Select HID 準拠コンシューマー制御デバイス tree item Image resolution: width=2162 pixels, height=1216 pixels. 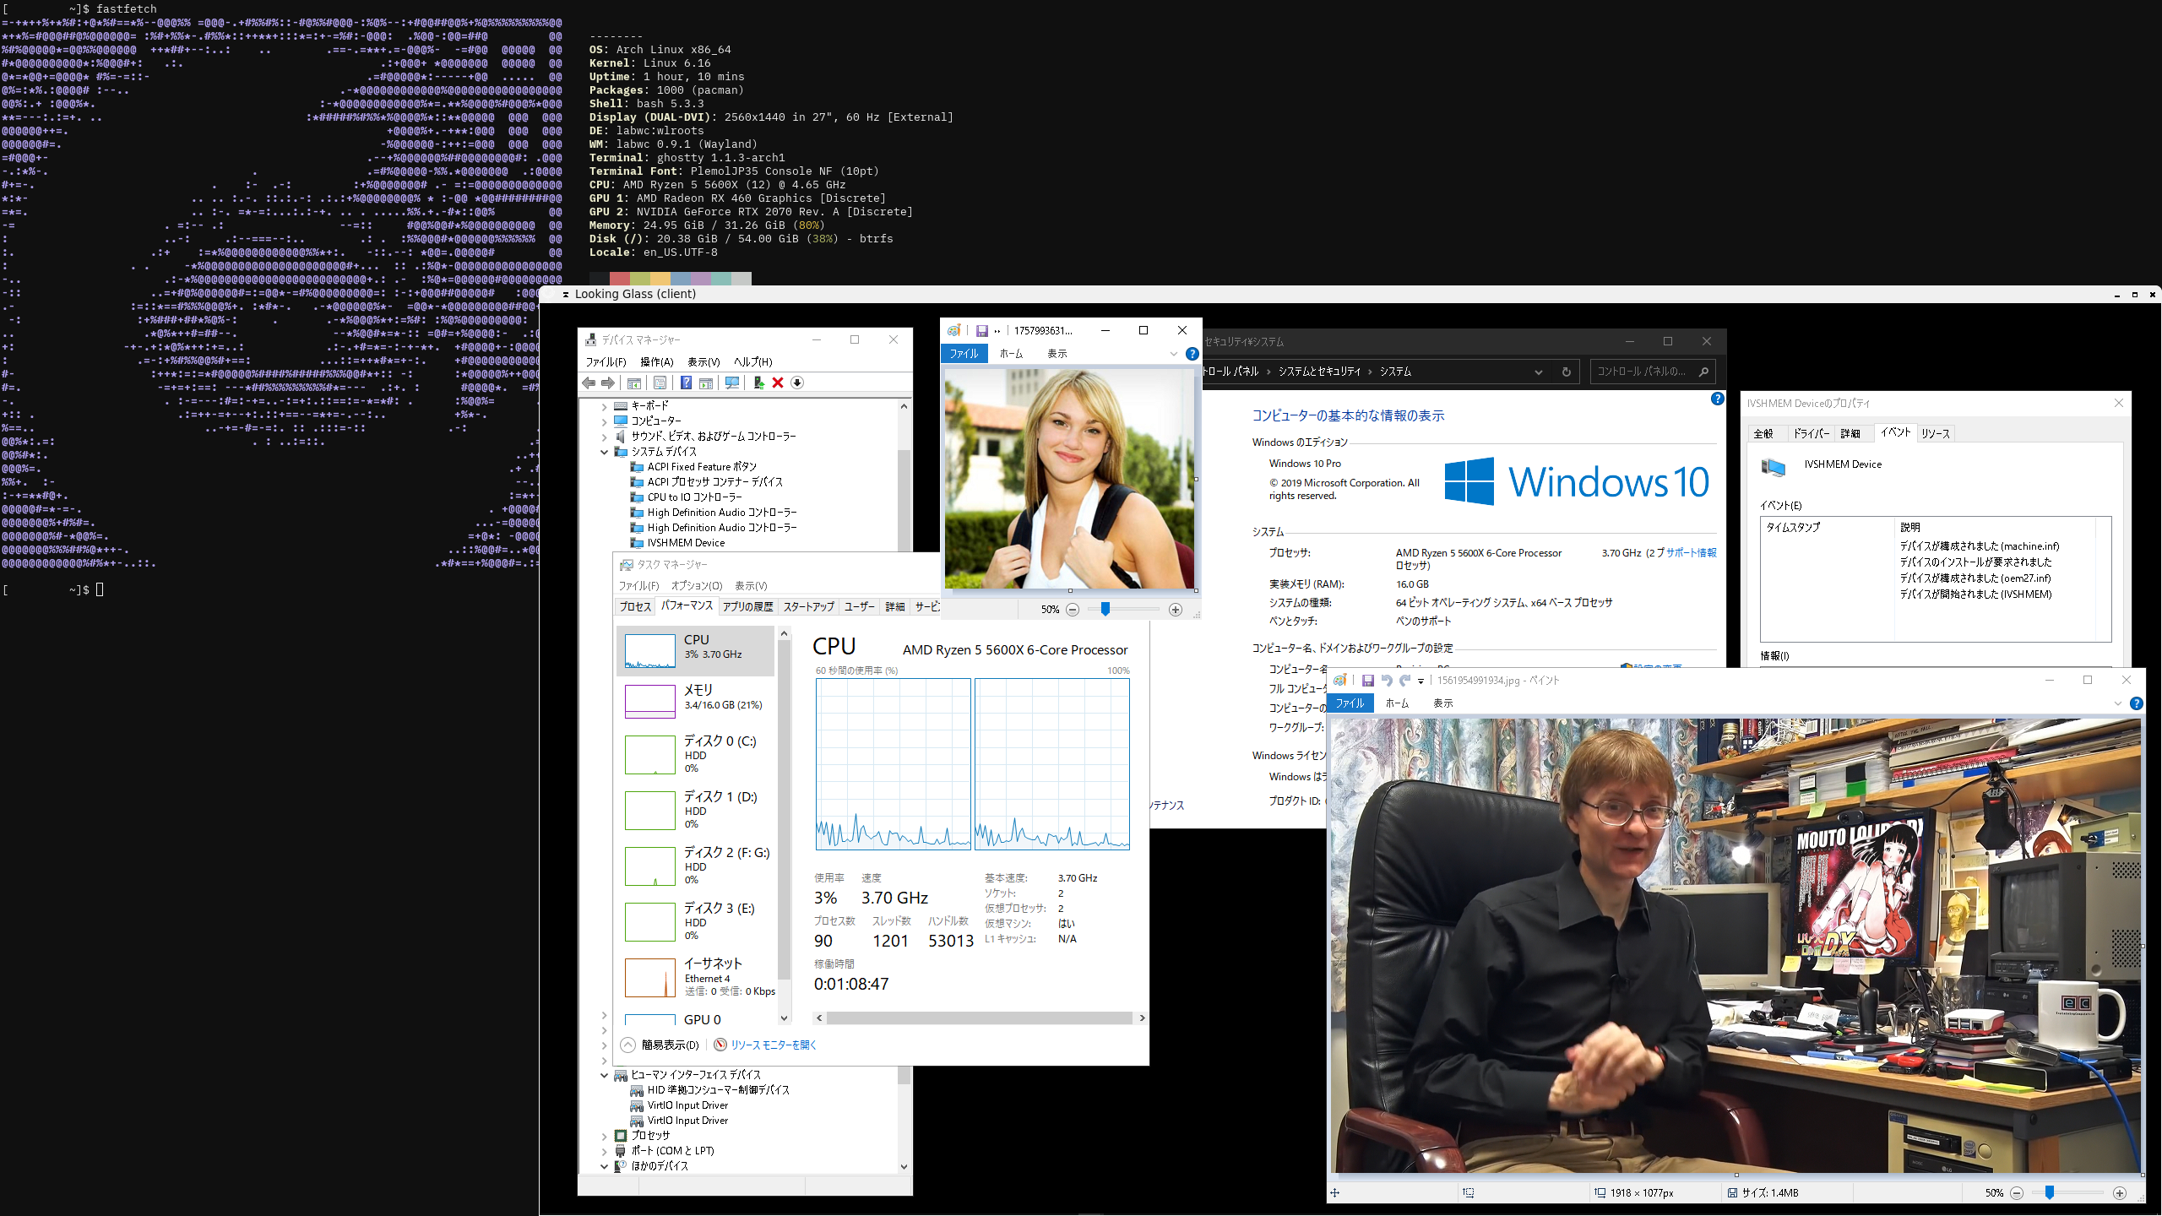718,1090
